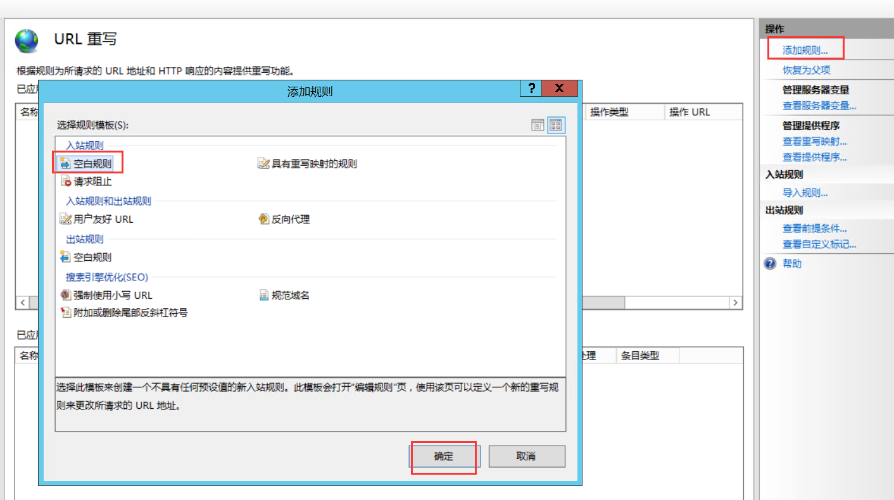Click the 查看服务器变量... link
Image resolution: width=894 pixels, height=500 pixels.
(819, 106)
